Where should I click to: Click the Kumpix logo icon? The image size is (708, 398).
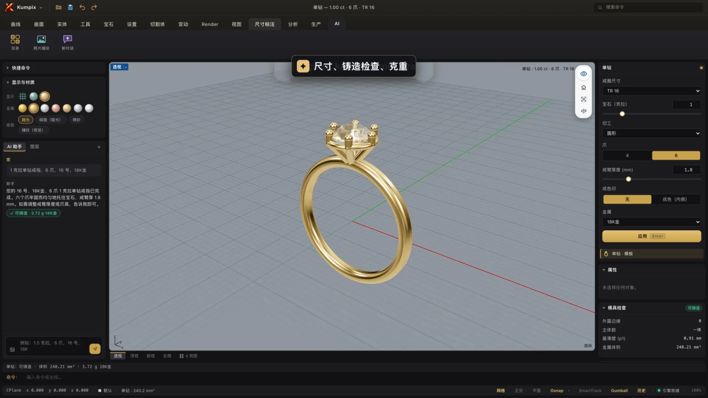click(x=9, y=7)
